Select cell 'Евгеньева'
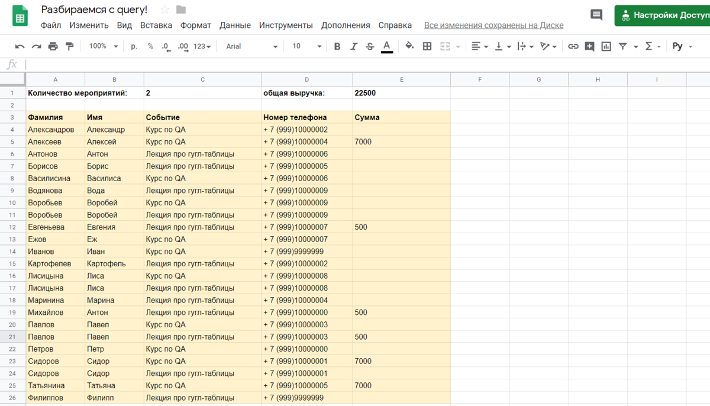The width and height of the screenshot is (710, 406). (56, 227)
